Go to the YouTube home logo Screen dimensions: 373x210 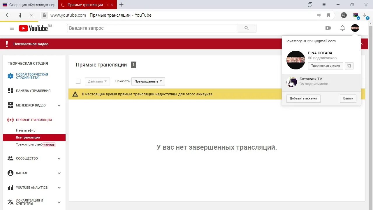[33, 28]
